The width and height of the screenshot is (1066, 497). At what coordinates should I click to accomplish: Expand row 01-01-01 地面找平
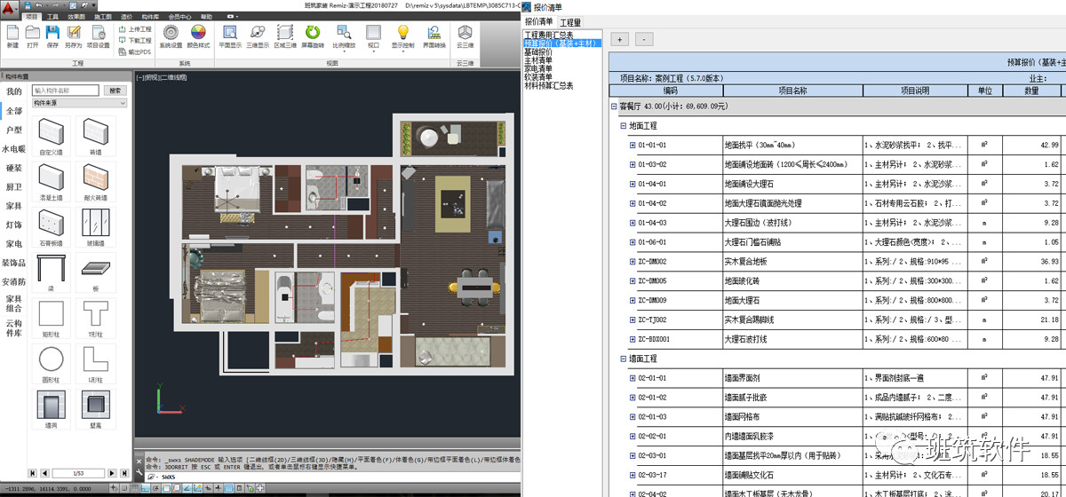[x=632, y=145]
